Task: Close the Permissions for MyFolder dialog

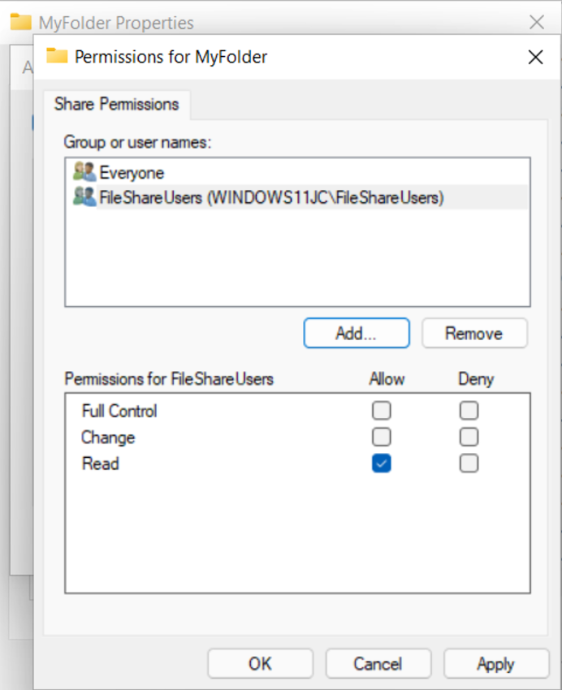Action: point(535,57)
